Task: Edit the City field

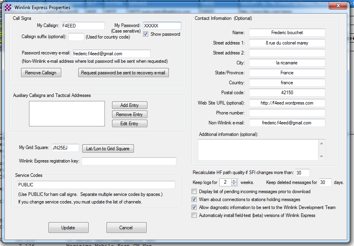Action: (x=287, y=63)
